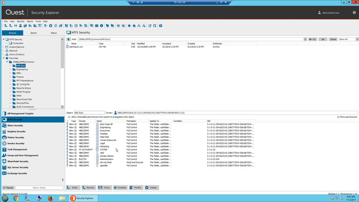Open the Tools menu
Viewport: 359px width, 202px height.
[x=38, y=21]
